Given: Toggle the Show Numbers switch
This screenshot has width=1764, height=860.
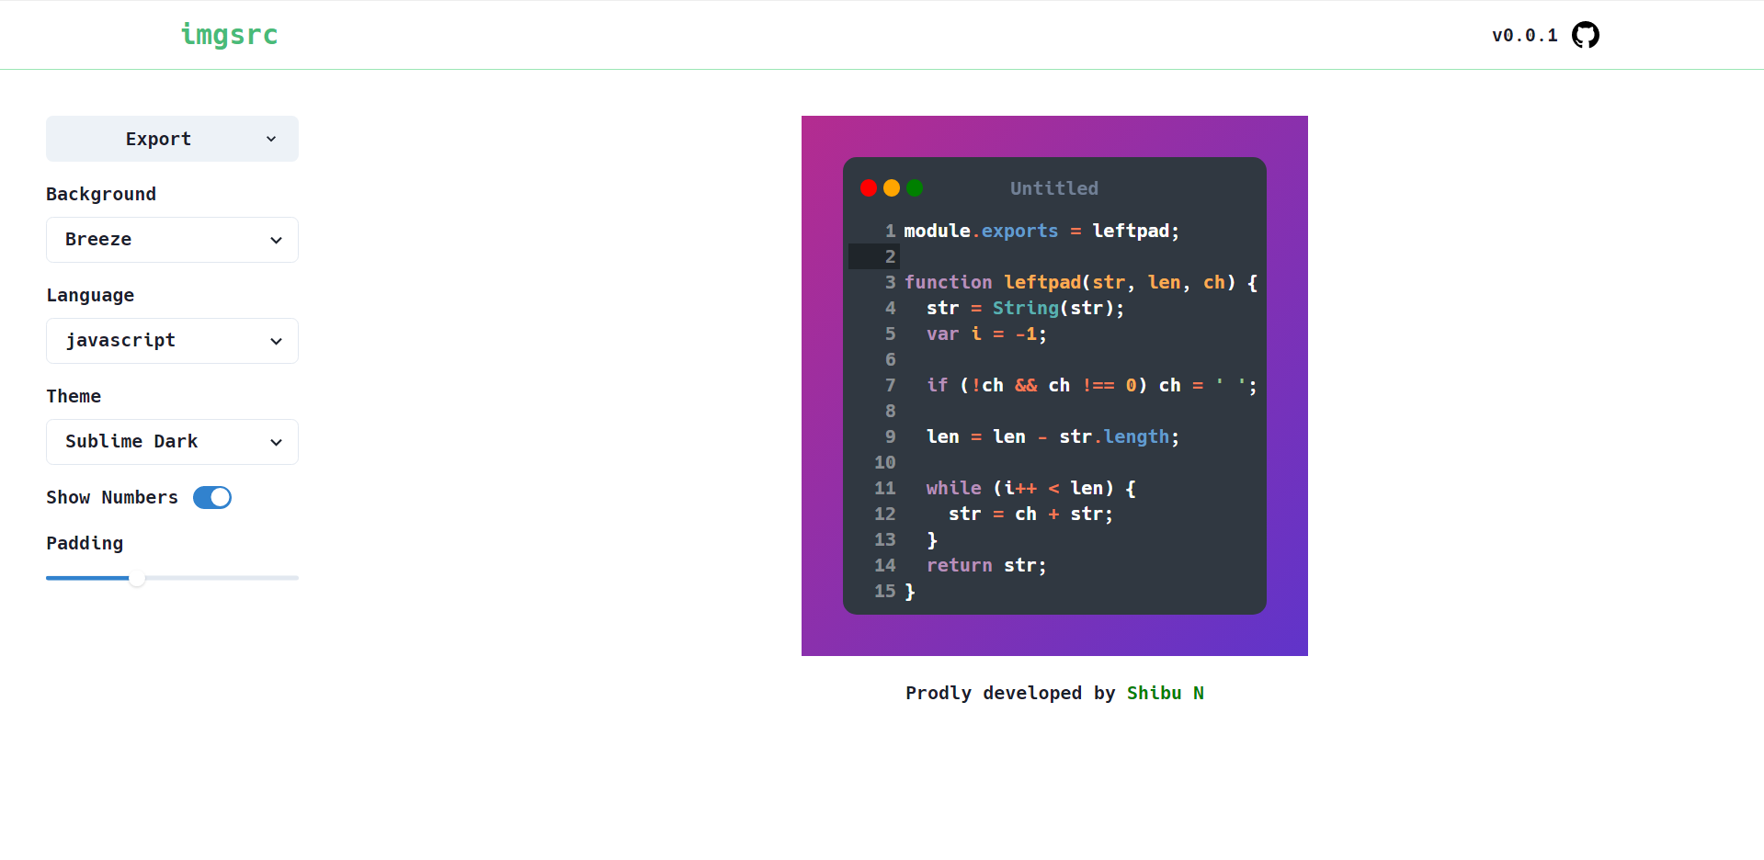Looking at the screenshot, I should pyautogui.click(x=211, y=497).
